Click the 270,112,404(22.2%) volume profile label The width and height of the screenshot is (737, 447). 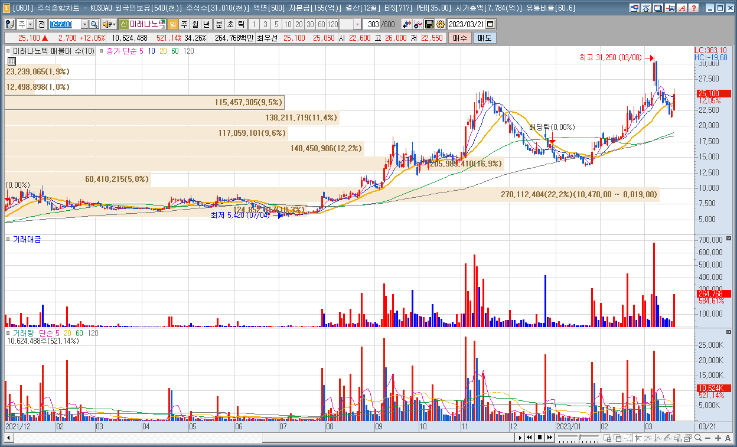click(x=579, y=194)
